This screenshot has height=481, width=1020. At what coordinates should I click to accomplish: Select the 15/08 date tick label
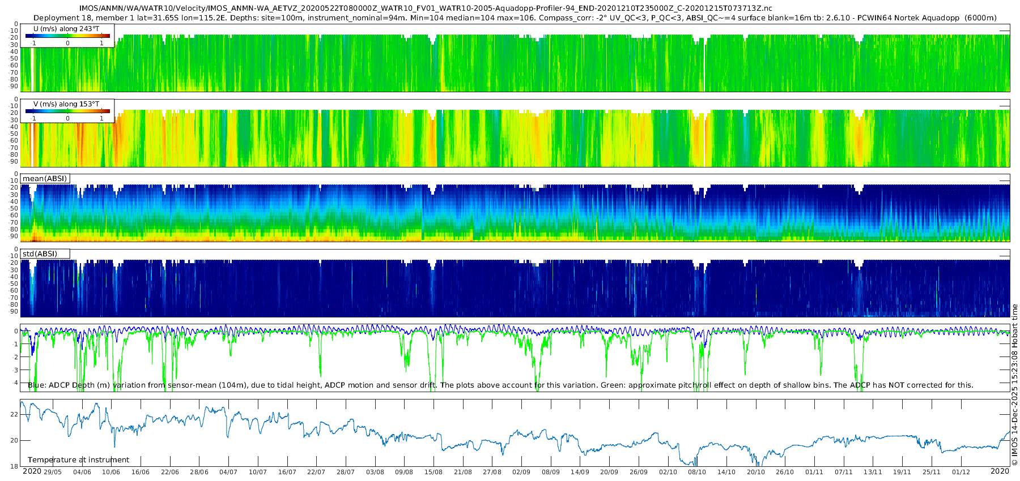point(433,472)
